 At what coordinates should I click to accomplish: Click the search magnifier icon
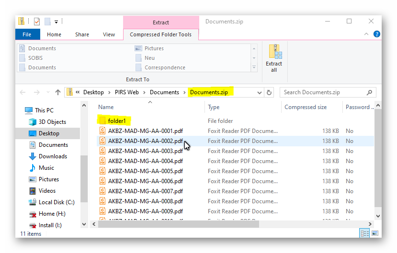[x=369, y=92]
